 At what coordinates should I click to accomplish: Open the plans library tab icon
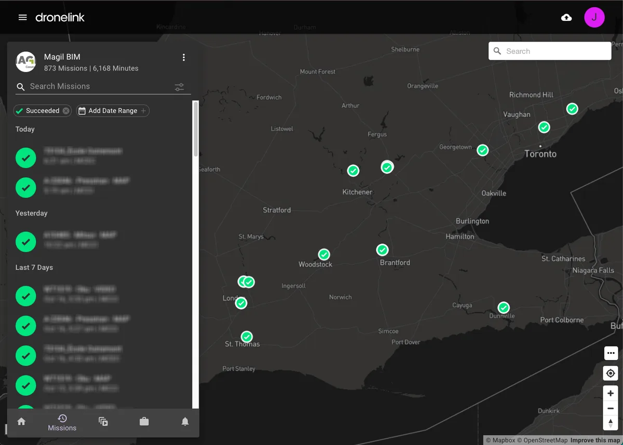[x=103, y=422]
